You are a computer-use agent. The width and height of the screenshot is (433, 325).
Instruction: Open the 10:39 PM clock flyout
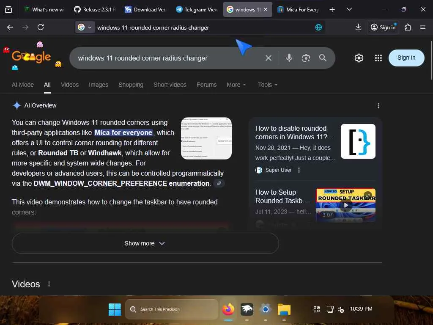point(361,308)
